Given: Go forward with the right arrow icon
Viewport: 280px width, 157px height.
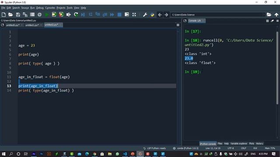Looking at the screenshot, I should (166, 14).
